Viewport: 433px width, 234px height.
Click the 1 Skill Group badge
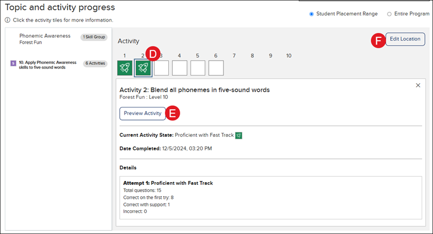94,37
